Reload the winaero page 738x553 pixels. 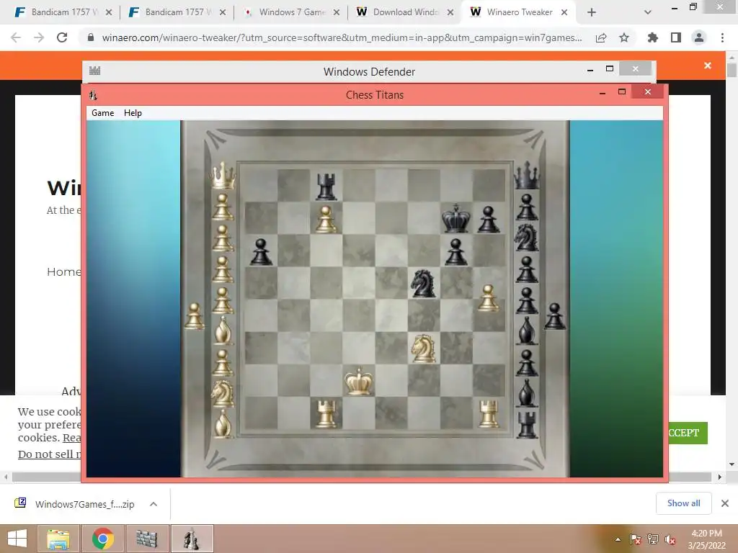tap(62, 37)
